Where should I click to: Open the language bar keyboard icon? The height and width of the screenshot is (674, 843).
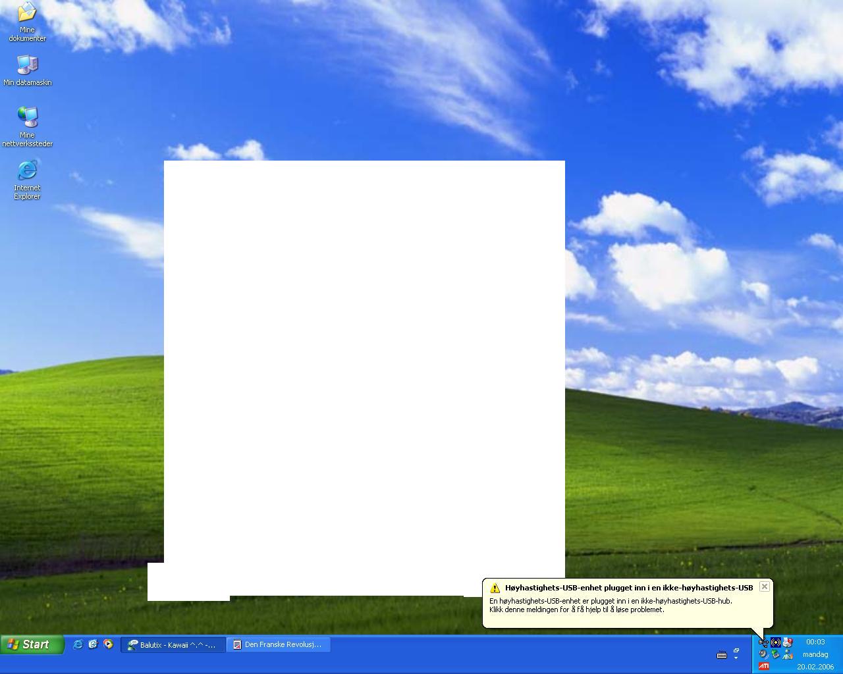pos(722,654)
